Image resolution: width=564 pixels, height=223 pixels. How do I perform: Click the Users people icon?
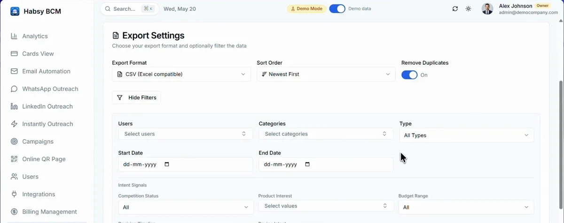coord(14,177)
